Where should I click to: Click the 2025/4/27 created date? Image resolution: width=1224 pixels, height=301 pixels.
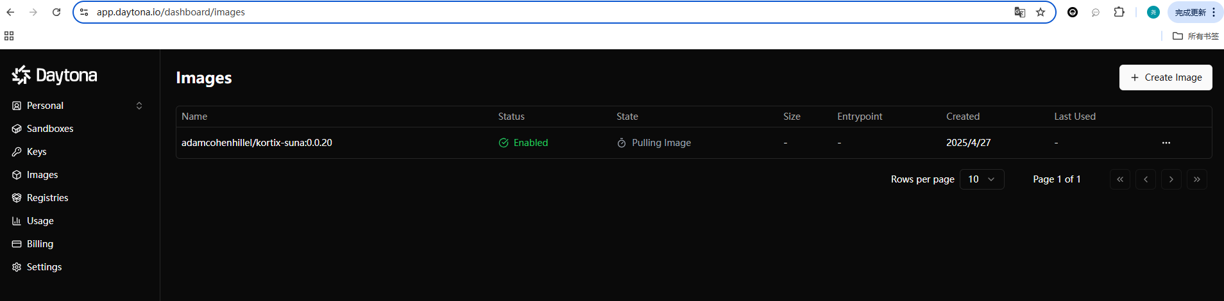tap(968, 143)
